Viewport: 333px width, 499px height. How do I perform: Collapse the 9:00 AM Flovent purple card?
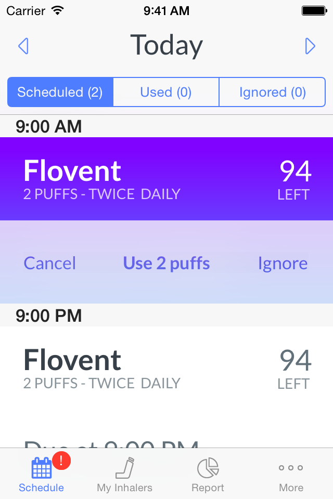pos(166,178)
